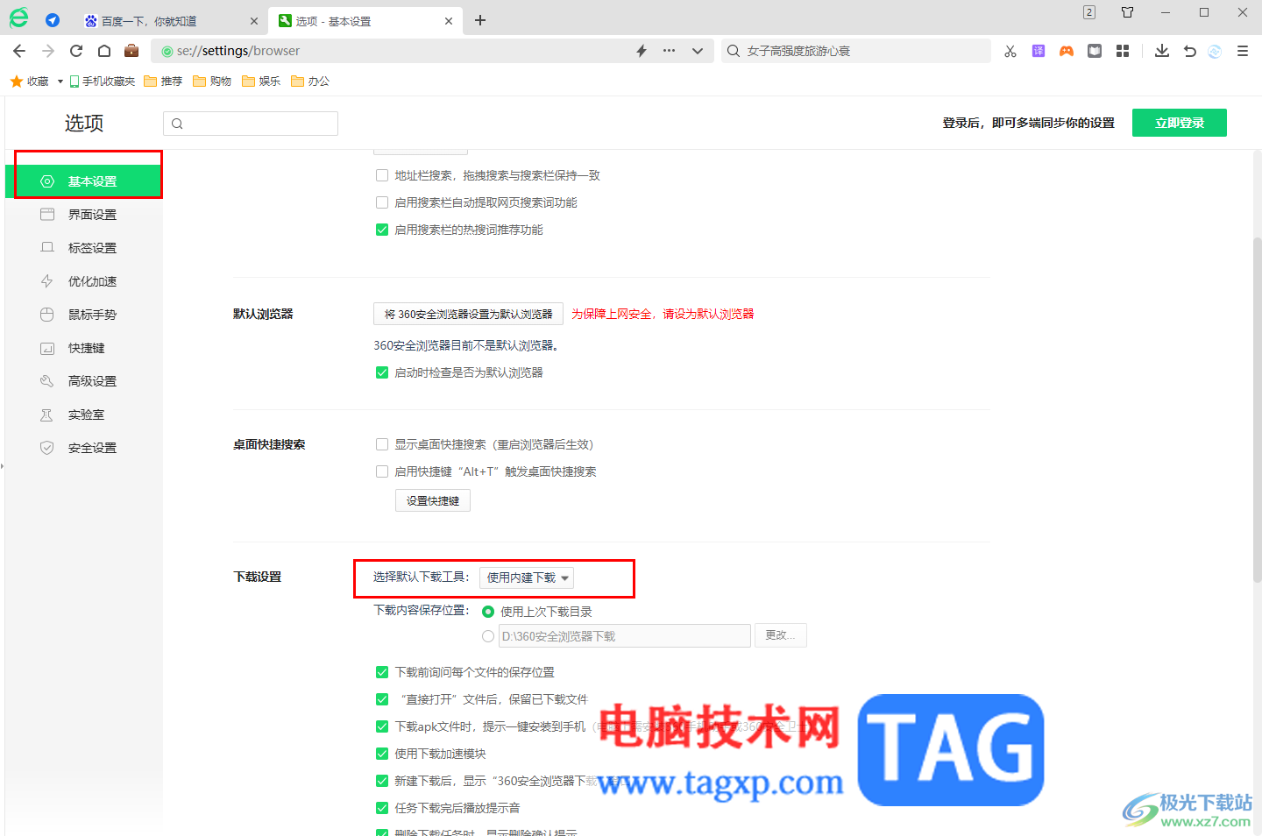The width and height of the screenshot is (1262, 836).
Task: Click the green 立即登录 button
Action: (x=1180, y=123)
